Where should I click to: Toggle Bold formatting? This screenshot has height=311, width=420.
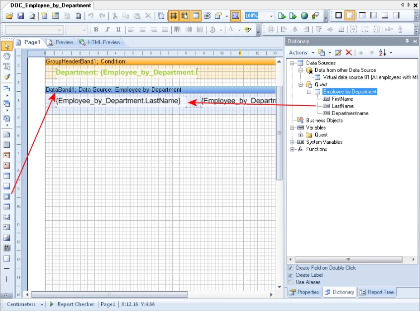coord(96,29)
